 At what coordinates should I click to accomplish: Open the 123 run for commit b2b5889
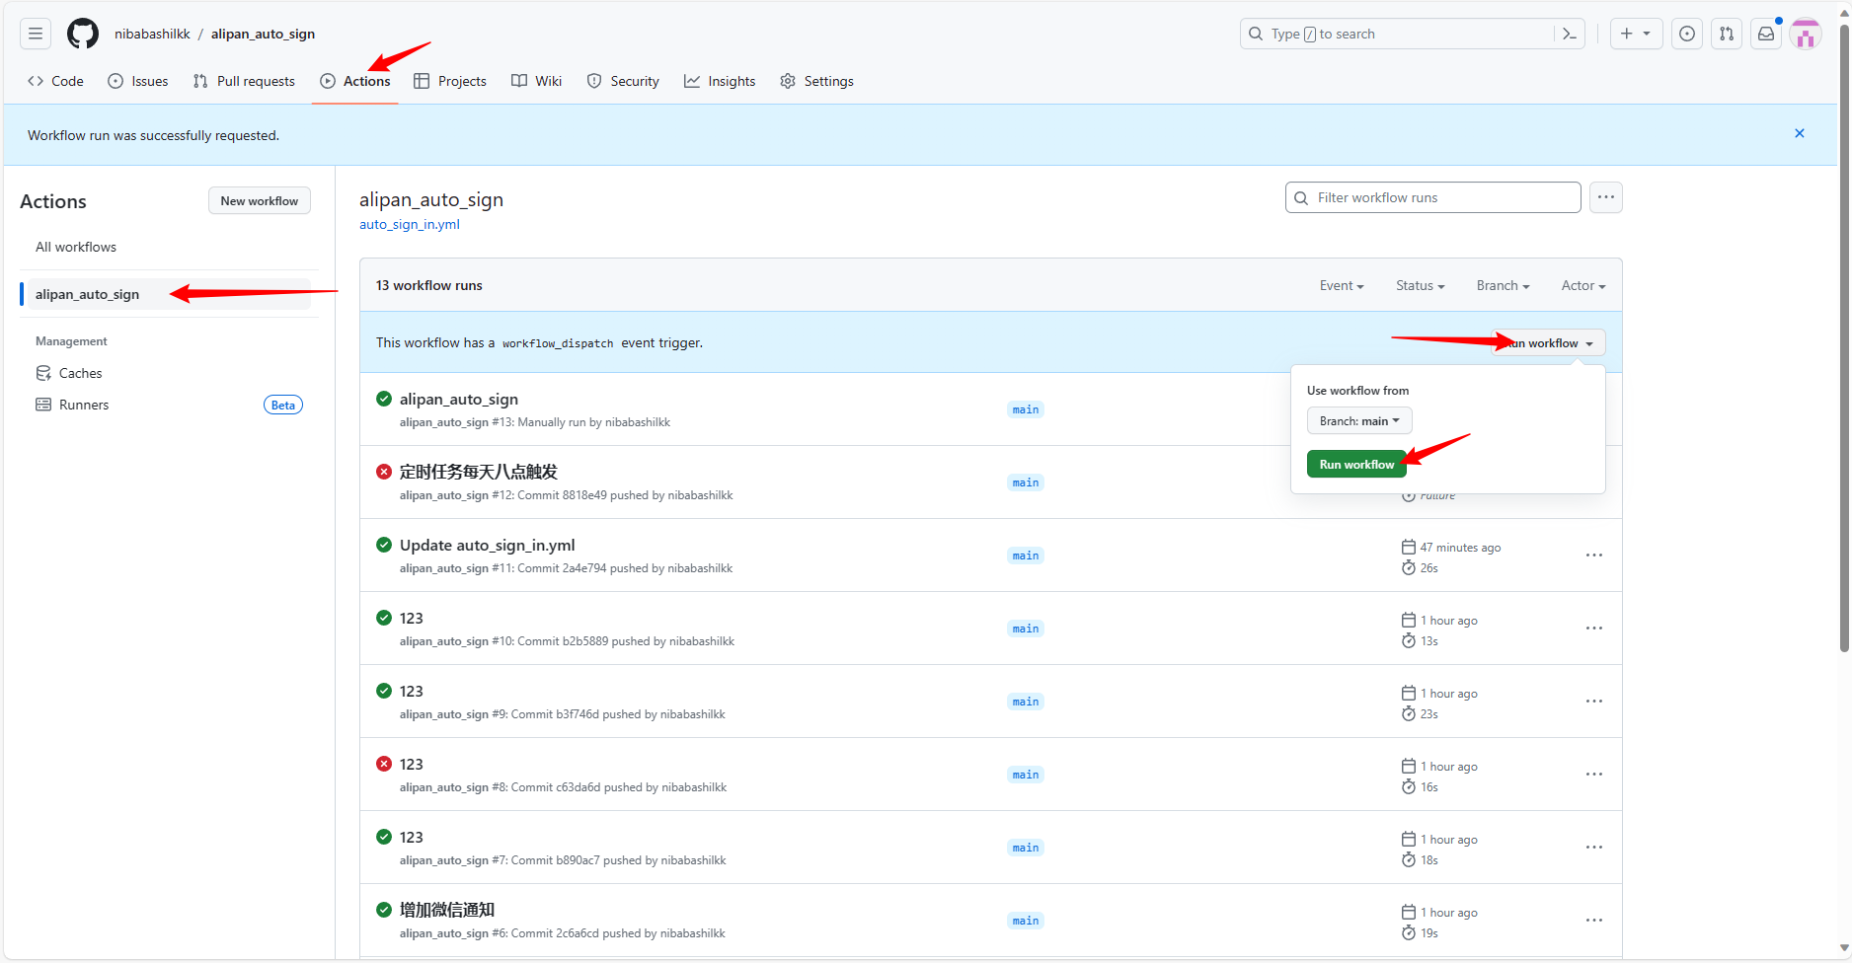412,619
